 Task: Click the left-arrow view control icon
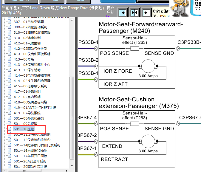pyautogui.click(x=146, y=13)
